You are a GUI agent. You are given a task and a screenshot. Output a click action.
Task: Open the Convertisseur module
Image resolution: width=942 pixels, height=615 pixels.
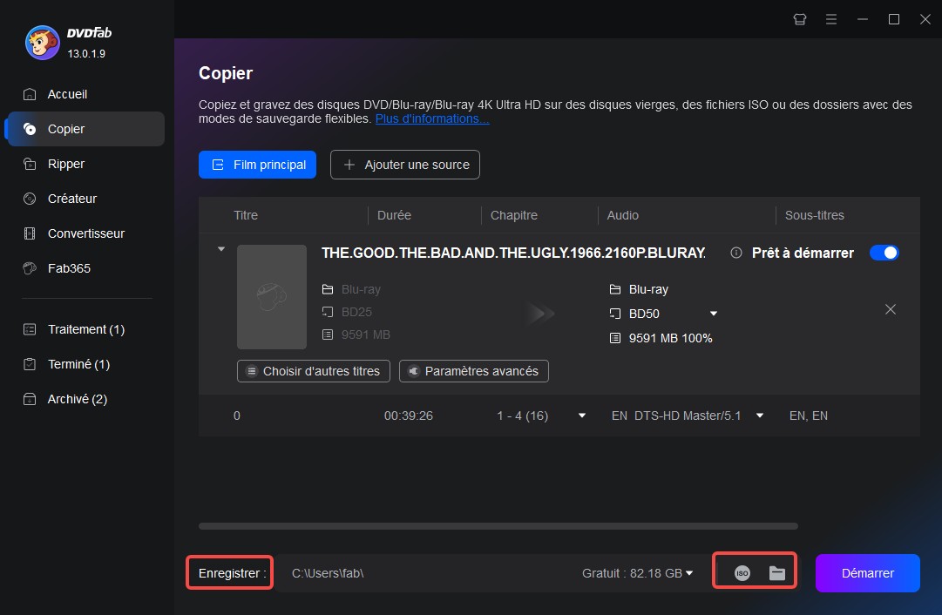pyautogui.click(x=86, y=233)
